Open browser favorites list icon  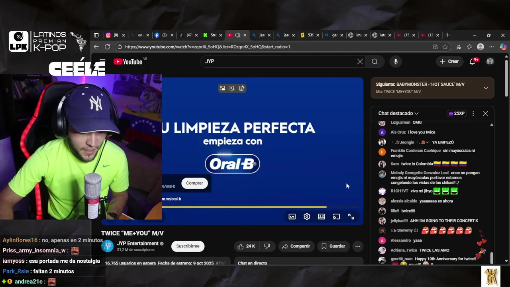[469, 47]
